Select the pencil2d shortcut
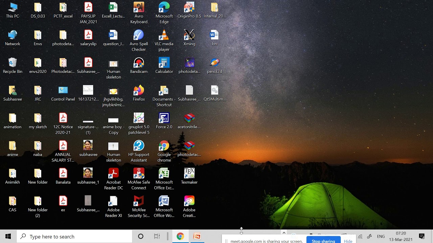Viewport: 433px width, 243px height. click(214, 66)
